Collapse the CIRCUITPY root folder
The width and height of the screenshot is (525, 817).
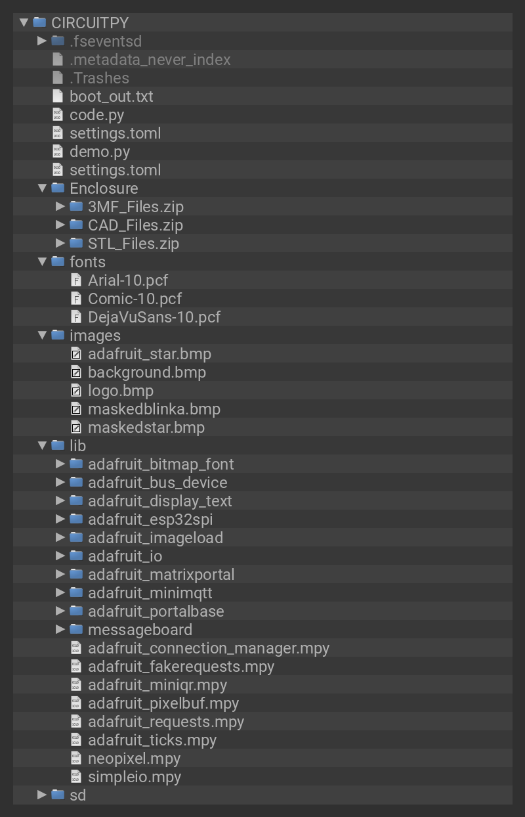(24, 23)
